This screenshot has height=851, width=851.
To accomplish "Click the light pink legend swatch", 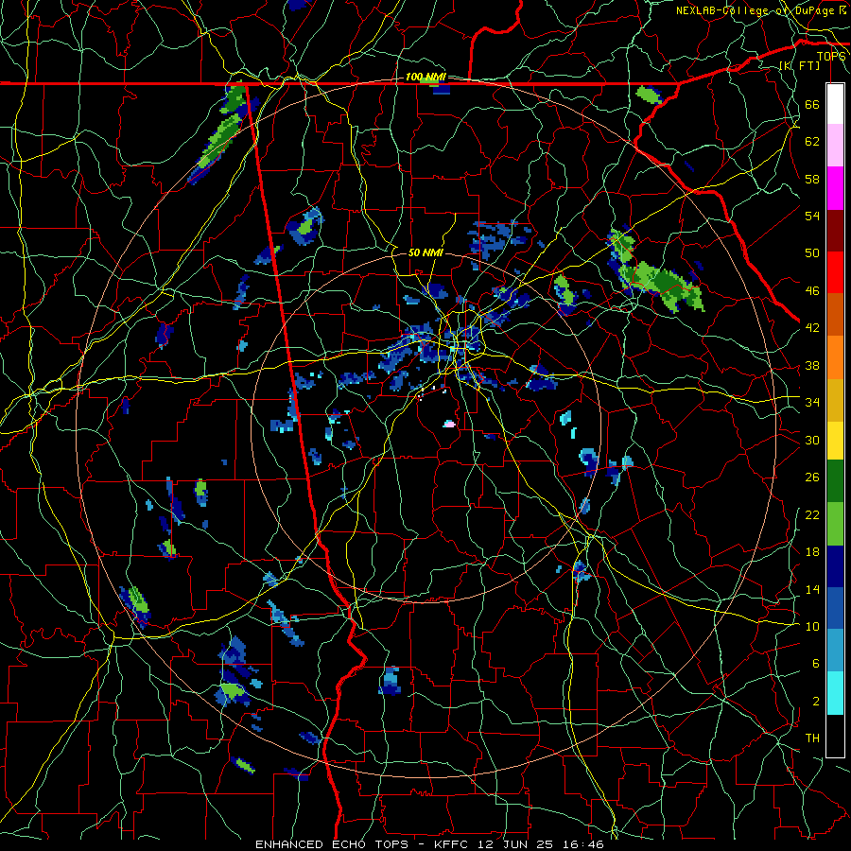I will pos(835,146).
